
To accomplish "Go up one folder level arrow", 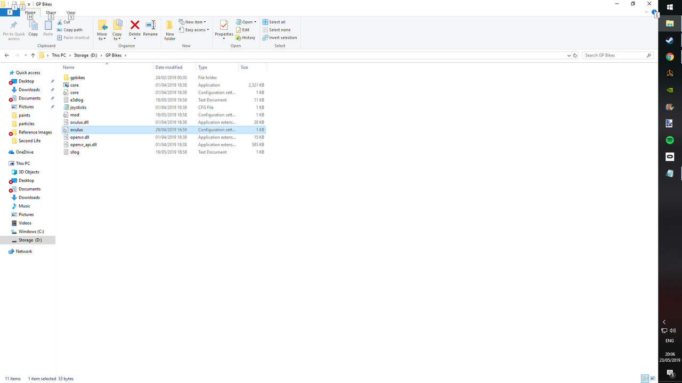I will click(x=33, y=55).
